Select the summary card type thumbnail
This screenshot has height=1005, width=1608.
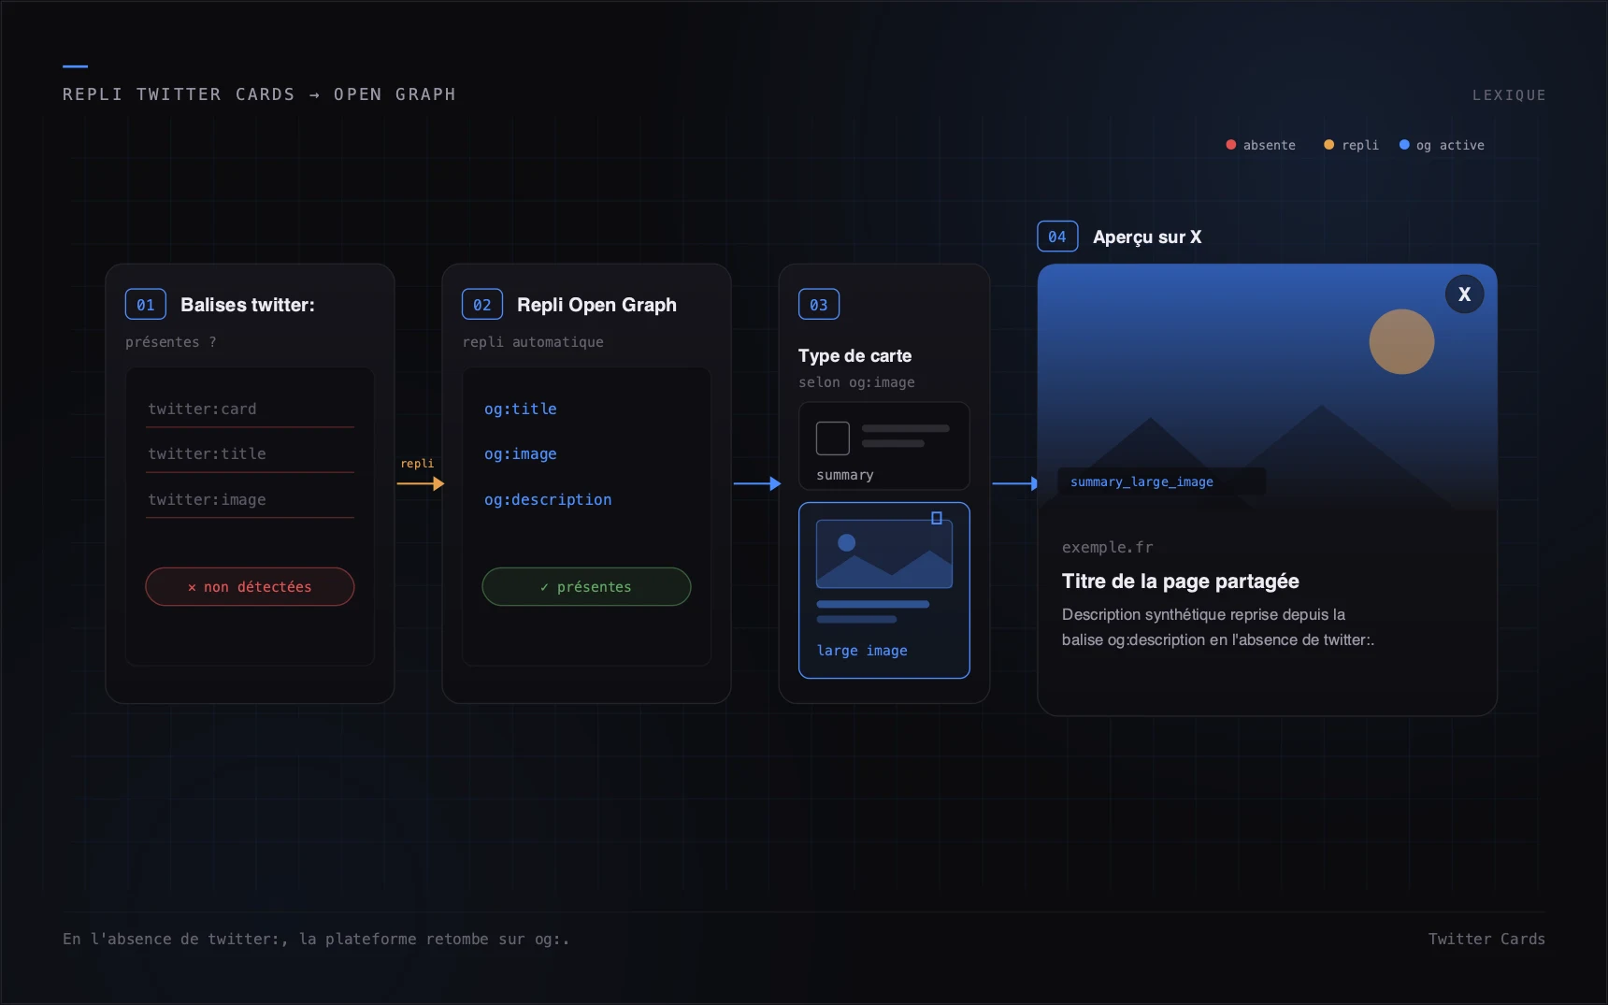pyautogui.click(x=883, y=446)
